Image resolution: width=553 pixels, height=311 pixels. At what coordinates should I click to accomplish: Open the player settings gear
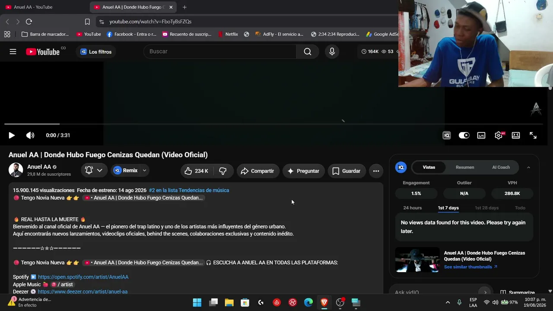[x=499, y=135]
